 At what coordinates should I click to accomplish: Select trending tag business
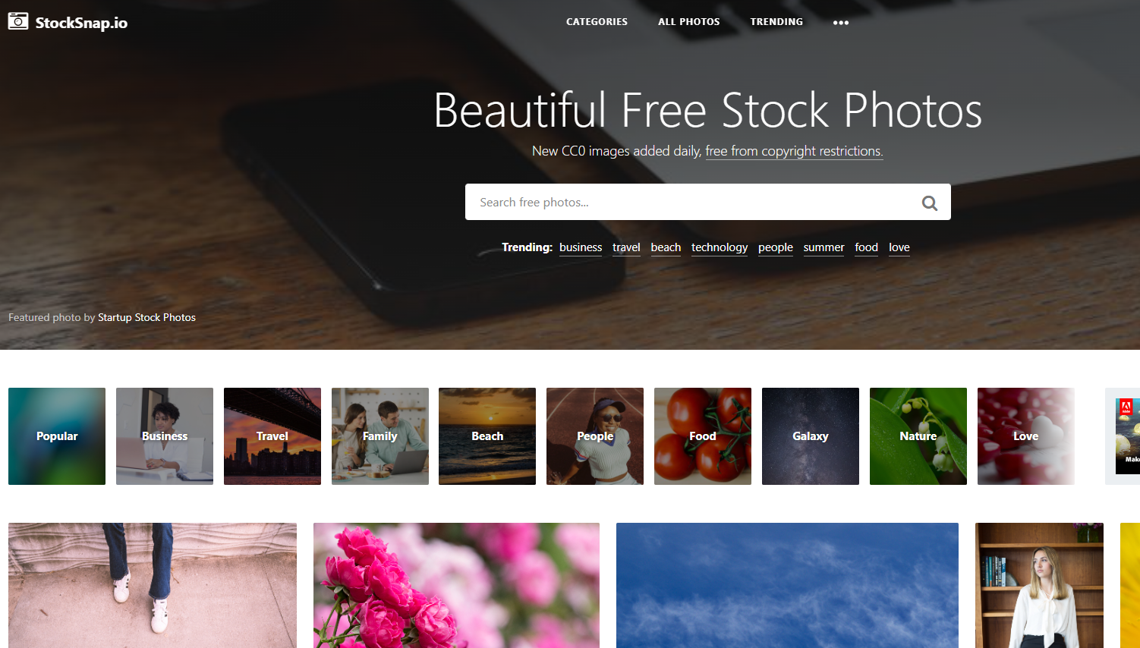pos(581,247)
